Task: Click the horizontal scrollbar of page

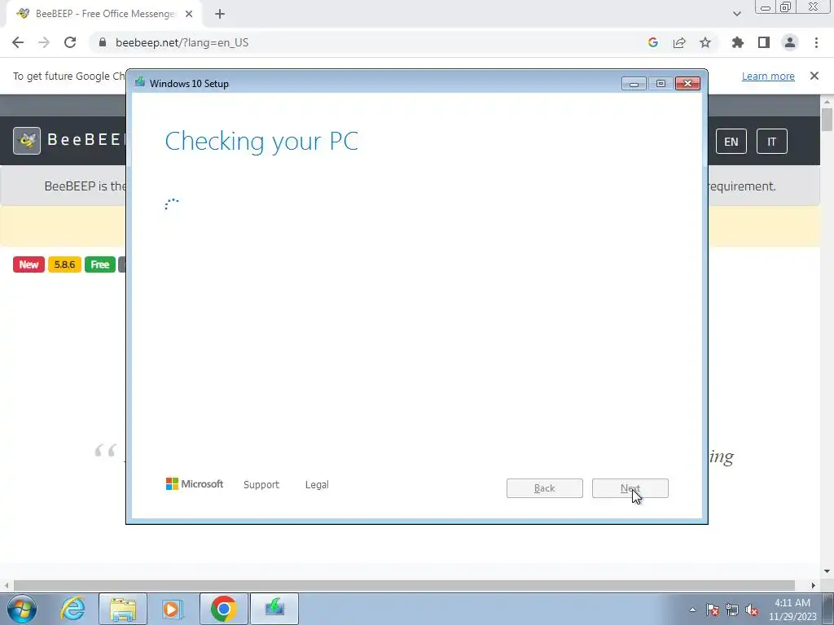Action: pos(404,585)
